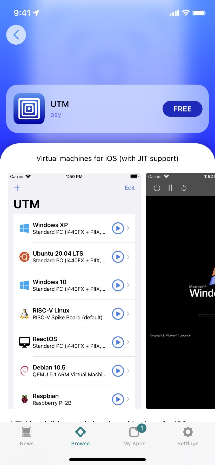
Task: Tap restart icon in second screenshot
Action: point(184,188)
